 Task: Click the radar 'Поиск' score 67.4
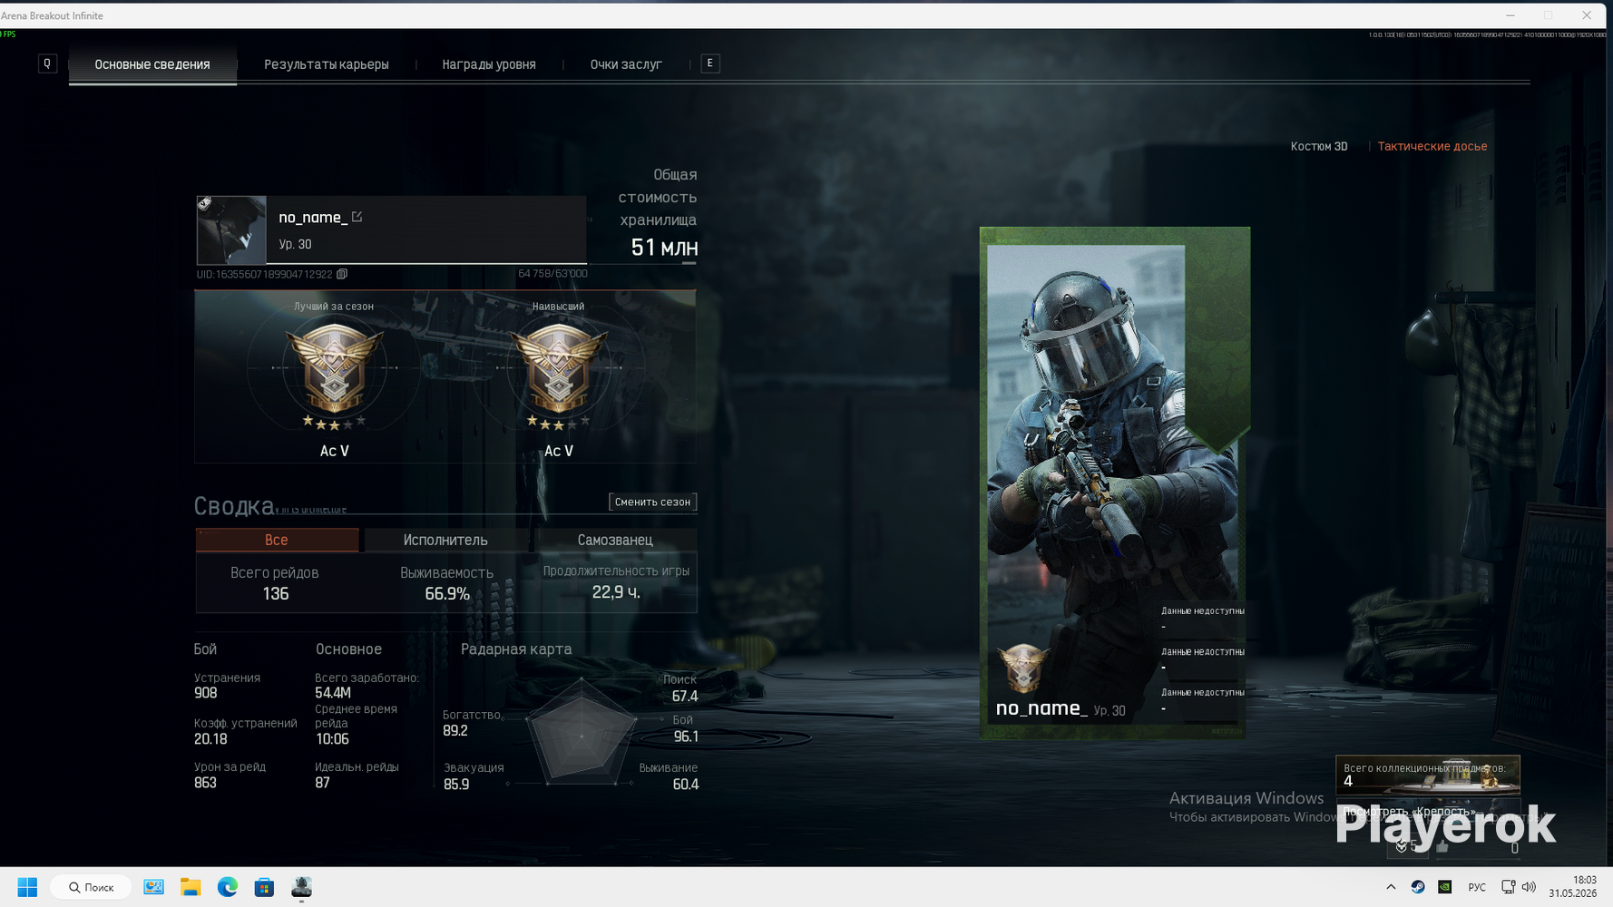pyautogui.click(x=685, y=697)
